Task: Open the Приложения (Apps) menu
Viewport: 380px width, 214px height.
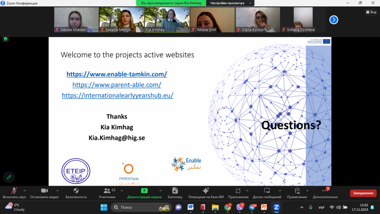Action: (x=238, y=191)
